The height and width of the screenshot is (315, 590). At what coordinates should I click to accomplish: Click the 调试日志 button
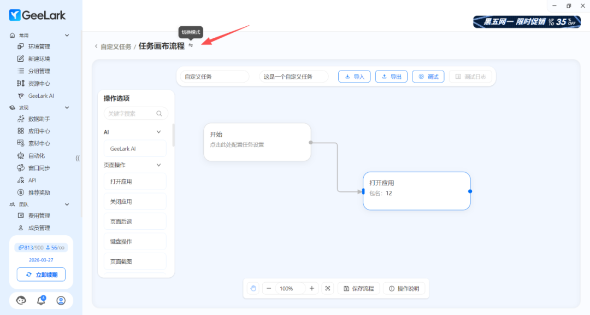click(470, 77)
